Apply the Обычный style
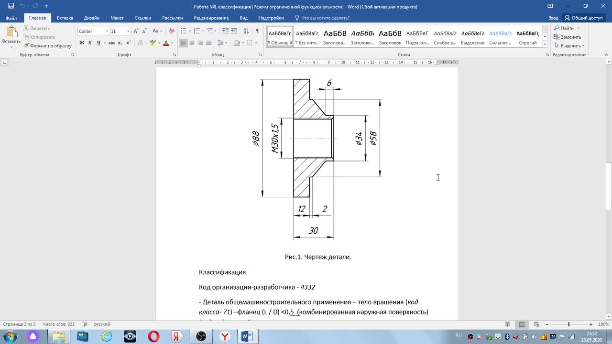The image size is (612, 344). (280, 37)
